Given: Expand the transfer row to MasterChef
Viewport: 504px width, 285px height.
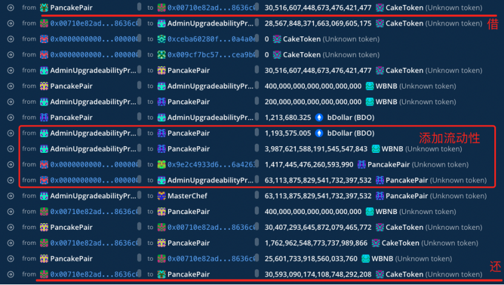Looking at the screenshot, I should pyautogui.click(x=10, y=196).
